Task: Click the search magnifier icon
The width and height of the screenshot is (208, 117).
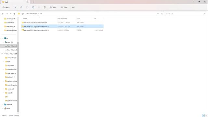Action: point(204,14)
